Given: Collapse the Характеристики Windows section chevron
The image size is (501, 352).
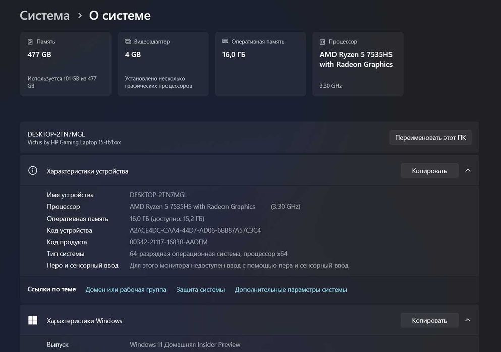Looking at the screenshot, I should (468, 320).
